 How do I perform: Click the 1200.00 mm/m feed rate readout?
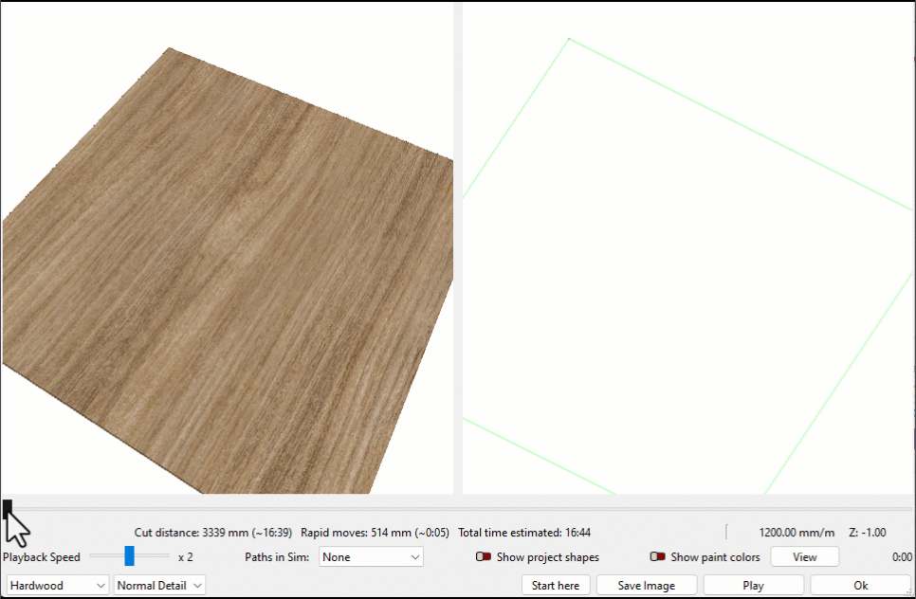[797, 533]
